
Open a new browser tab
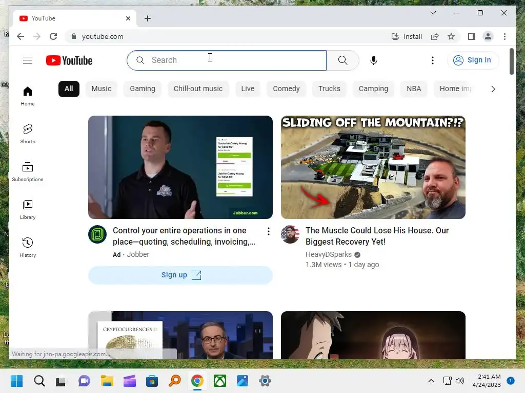point(148,18)
